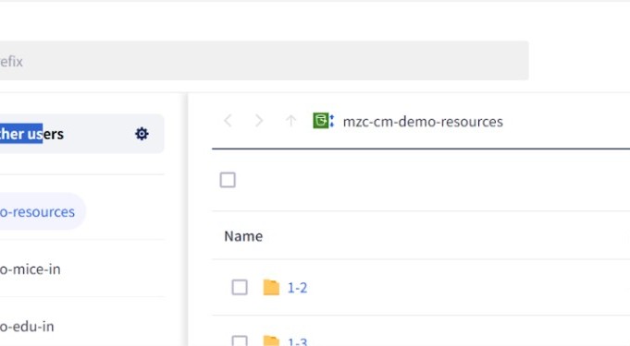Viewport: 630px width, 346px height.
Task: Click the divider between sidebar and file list
Action: [x=187, y=220]
